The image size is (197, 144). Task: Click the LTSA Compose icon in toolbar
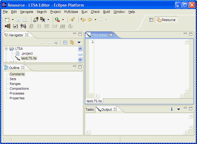pyautogui.click(x=8, y=26)
